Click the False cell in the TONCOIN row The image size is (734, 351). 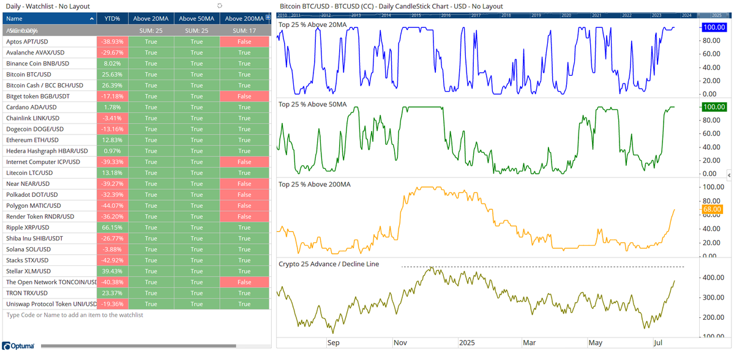pyautogui.click(x=244, y=283)
